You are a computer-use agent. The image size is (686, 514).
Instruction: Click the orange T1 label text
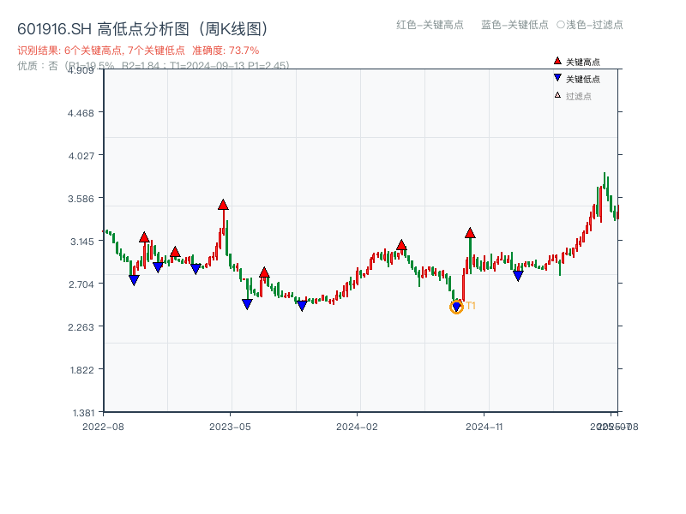coord(471,306)
